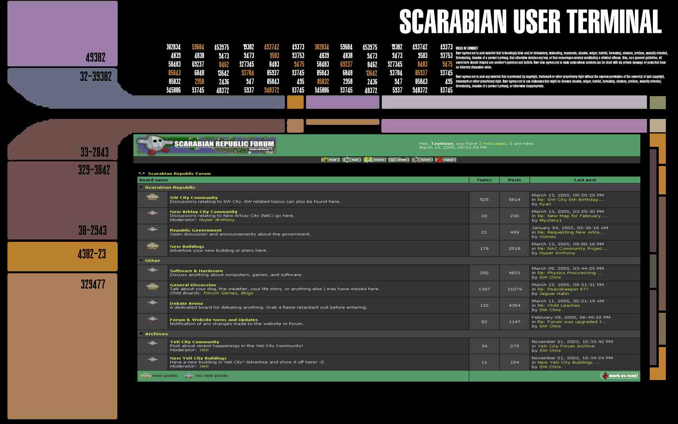This screenshot has height=424, width=678.
Task: Click the Yeti City Community status icon
Action: click(153, 343)
